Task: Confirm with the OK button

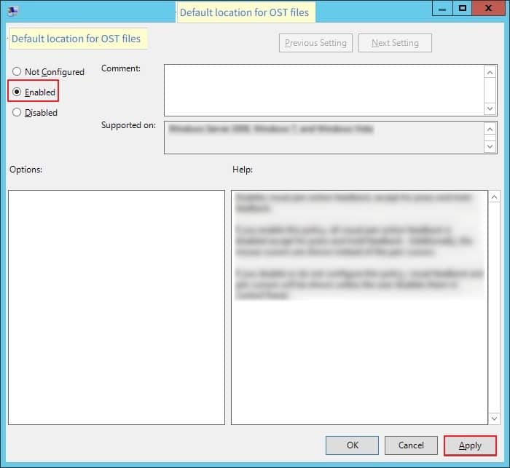Action: [x=352, y=445]
